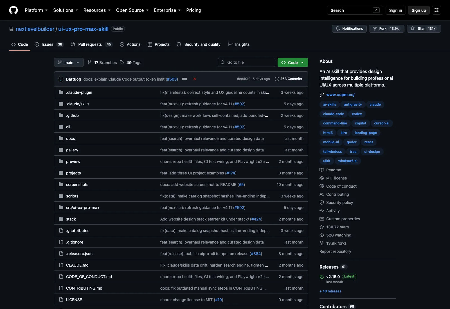Switch to the Projects tab
Image resolution: width=450 pixels, height=309 pixels.
coord(159,44)
